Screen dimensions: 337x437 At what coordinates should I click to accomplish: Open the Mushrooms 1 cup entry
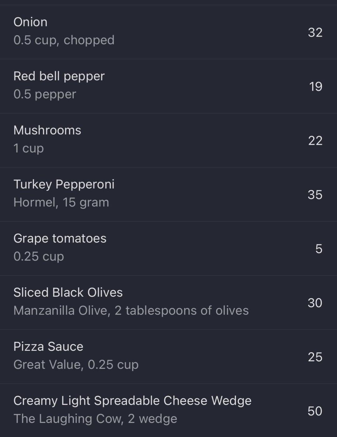coord(168,140)
